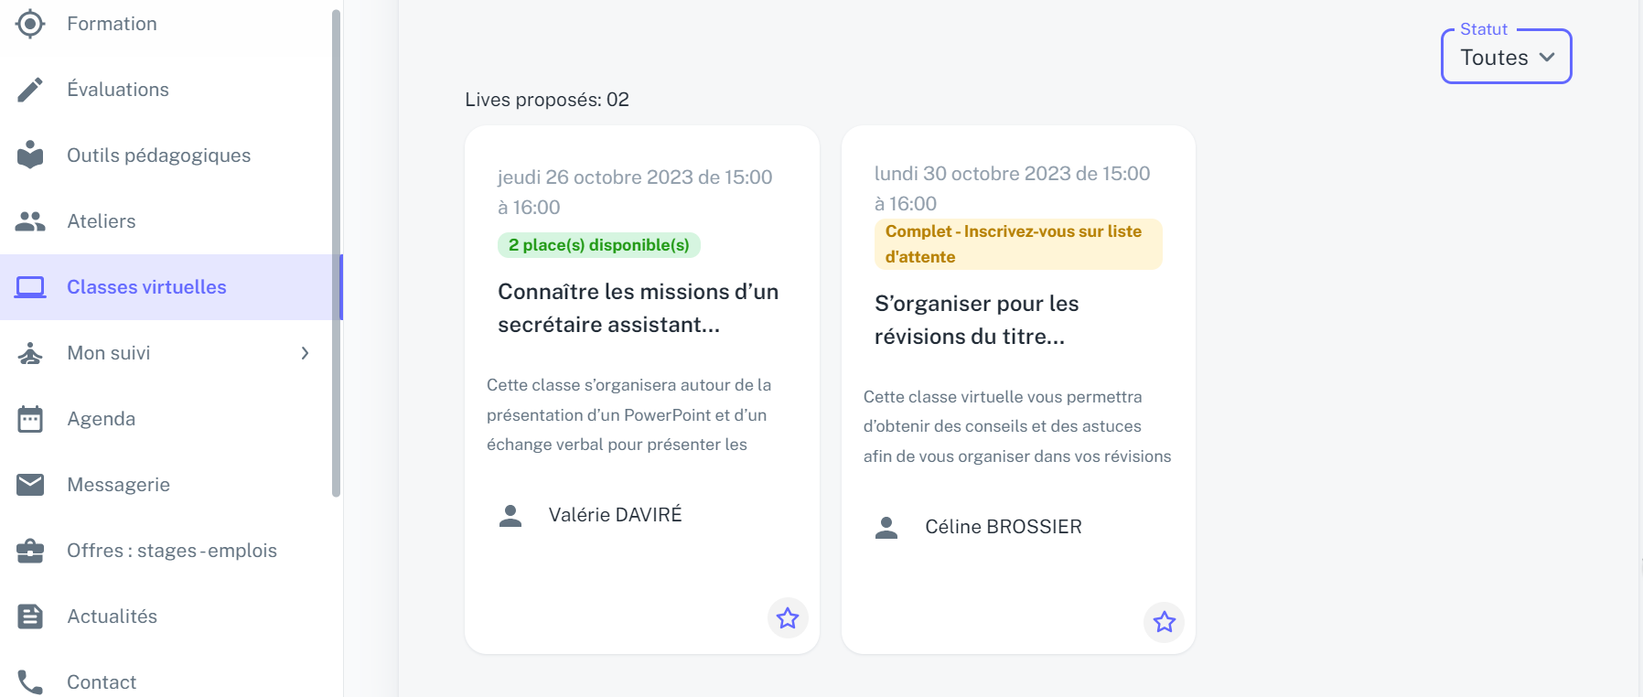The height and width of the screenshot is (697, 1643).
Task: Open the Mon suivi menu entry
Action: [x=165, y=353]
